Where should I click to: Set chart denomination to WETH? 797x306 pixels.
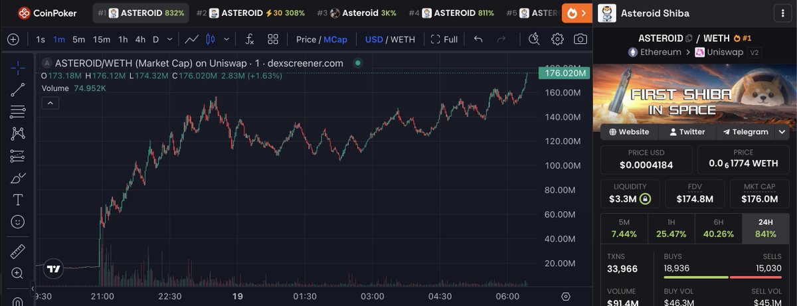403,39
